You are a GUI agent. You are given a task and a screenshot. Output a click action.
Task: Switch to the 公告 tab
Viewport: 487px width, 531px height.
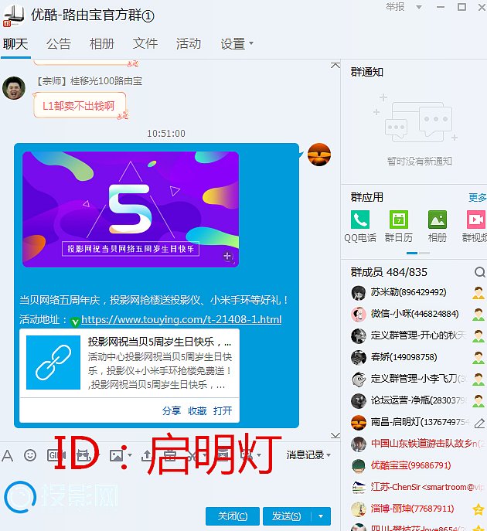59,44
